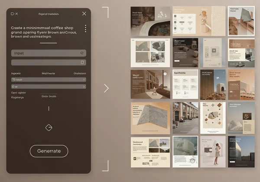
Task: Click the window control icon at the panel's top-left corner
Action: click(14, 14)
